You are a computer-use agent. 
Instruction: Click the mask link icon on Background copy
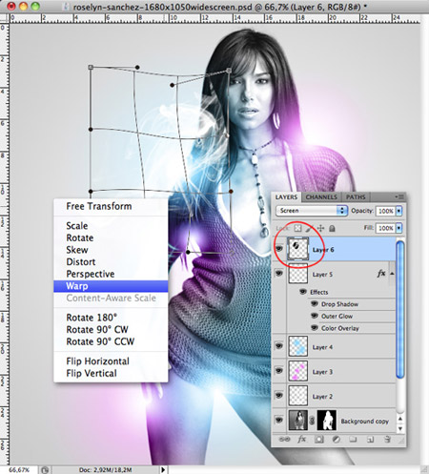coord(312,421)
